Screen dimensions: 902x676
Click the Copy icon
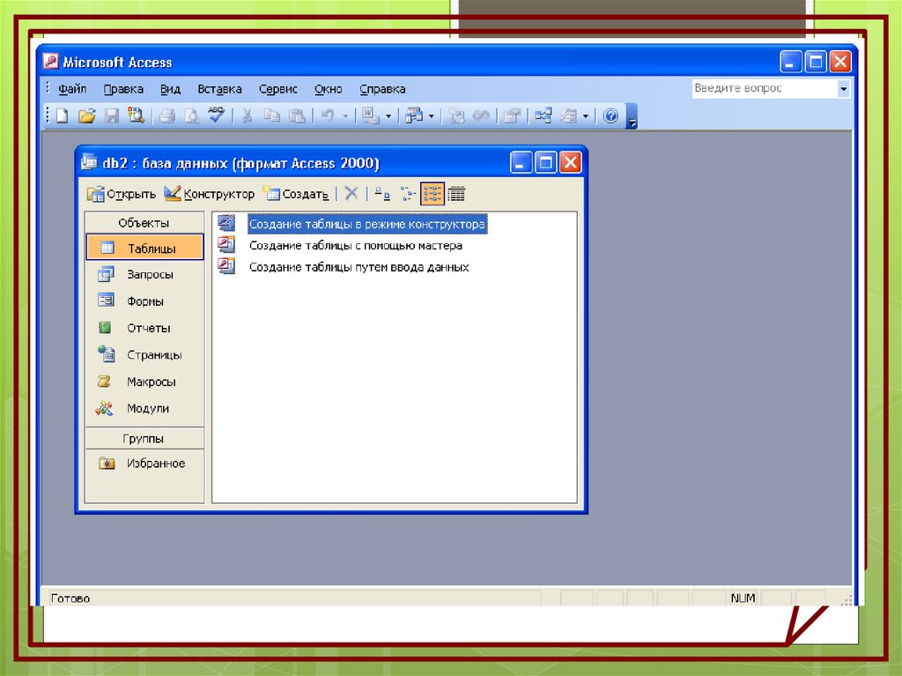tap(271, 116)
